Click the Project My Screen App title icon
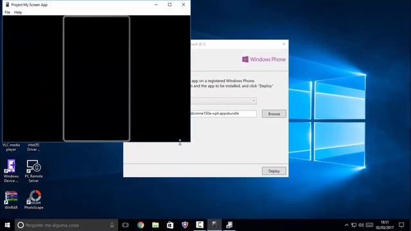The width and height of the screenshot is (411, 231). [7, 4]
